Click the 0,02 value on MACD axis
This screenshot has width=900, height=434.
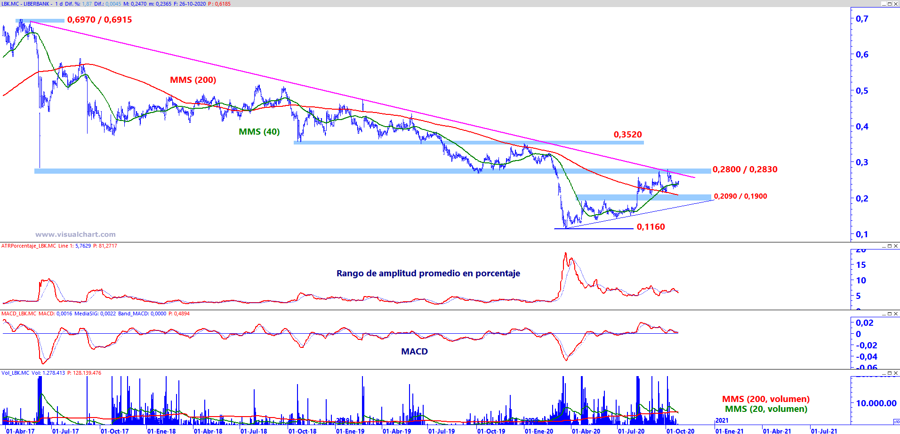pyautogui.click(x=865, y=323)
